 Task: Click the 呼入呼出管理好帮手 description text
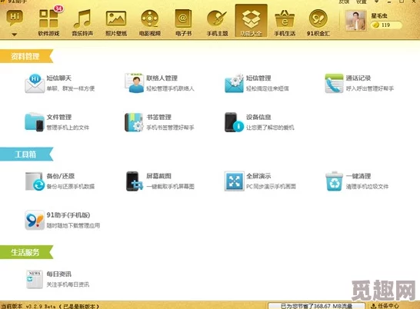coord(370,88)
